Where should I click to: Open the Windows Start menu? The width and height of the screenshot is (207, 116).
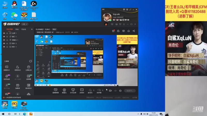(3, 114)
